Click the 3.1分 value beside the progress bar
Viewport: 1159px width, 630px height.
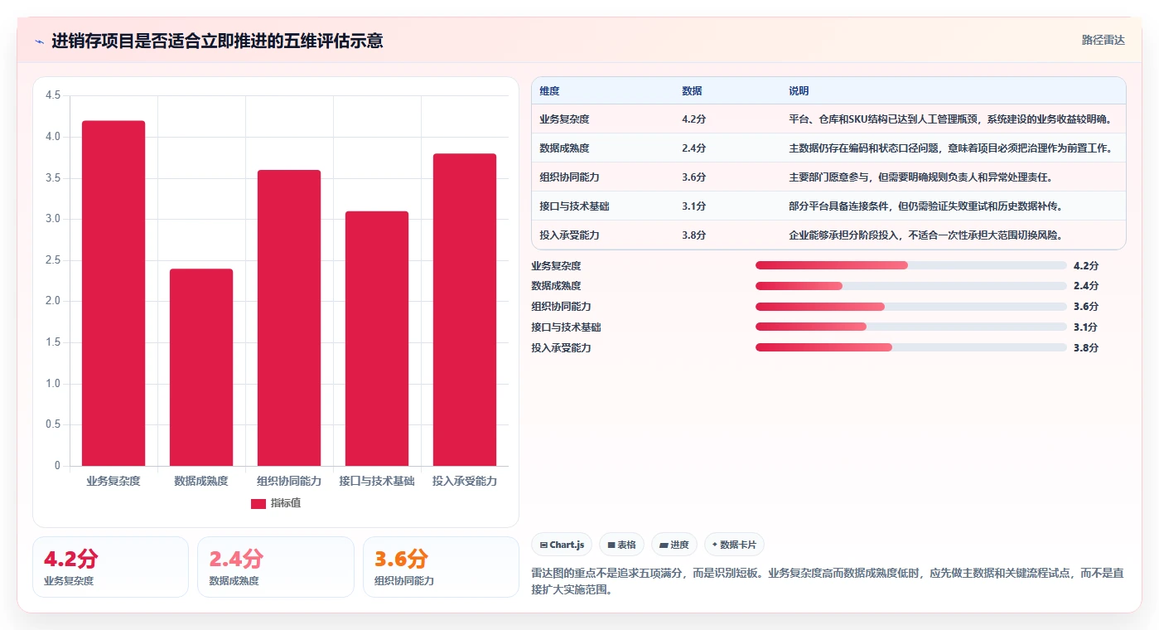1085,327
